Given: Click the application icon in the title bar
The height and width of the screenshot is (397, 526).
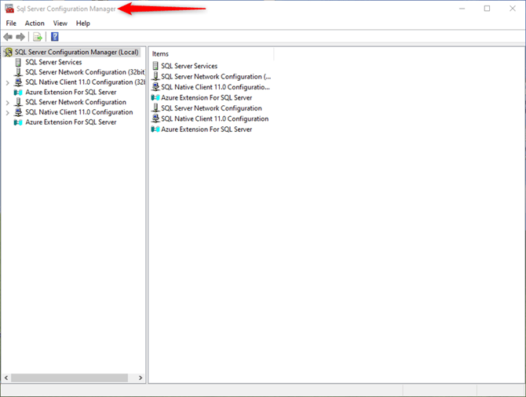Looking at the screenshot, I should 9,9.
